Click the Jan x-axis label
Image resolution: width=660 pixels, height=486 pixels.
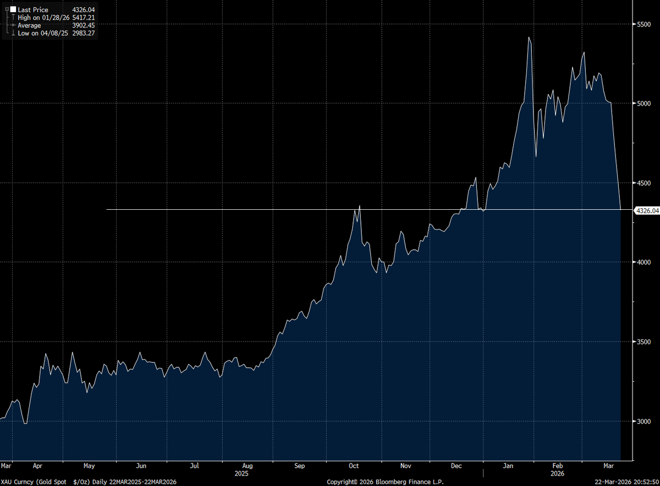point(509,466)
